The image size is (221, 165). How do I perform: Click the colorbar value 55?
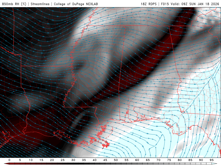[x=127, y=160]
